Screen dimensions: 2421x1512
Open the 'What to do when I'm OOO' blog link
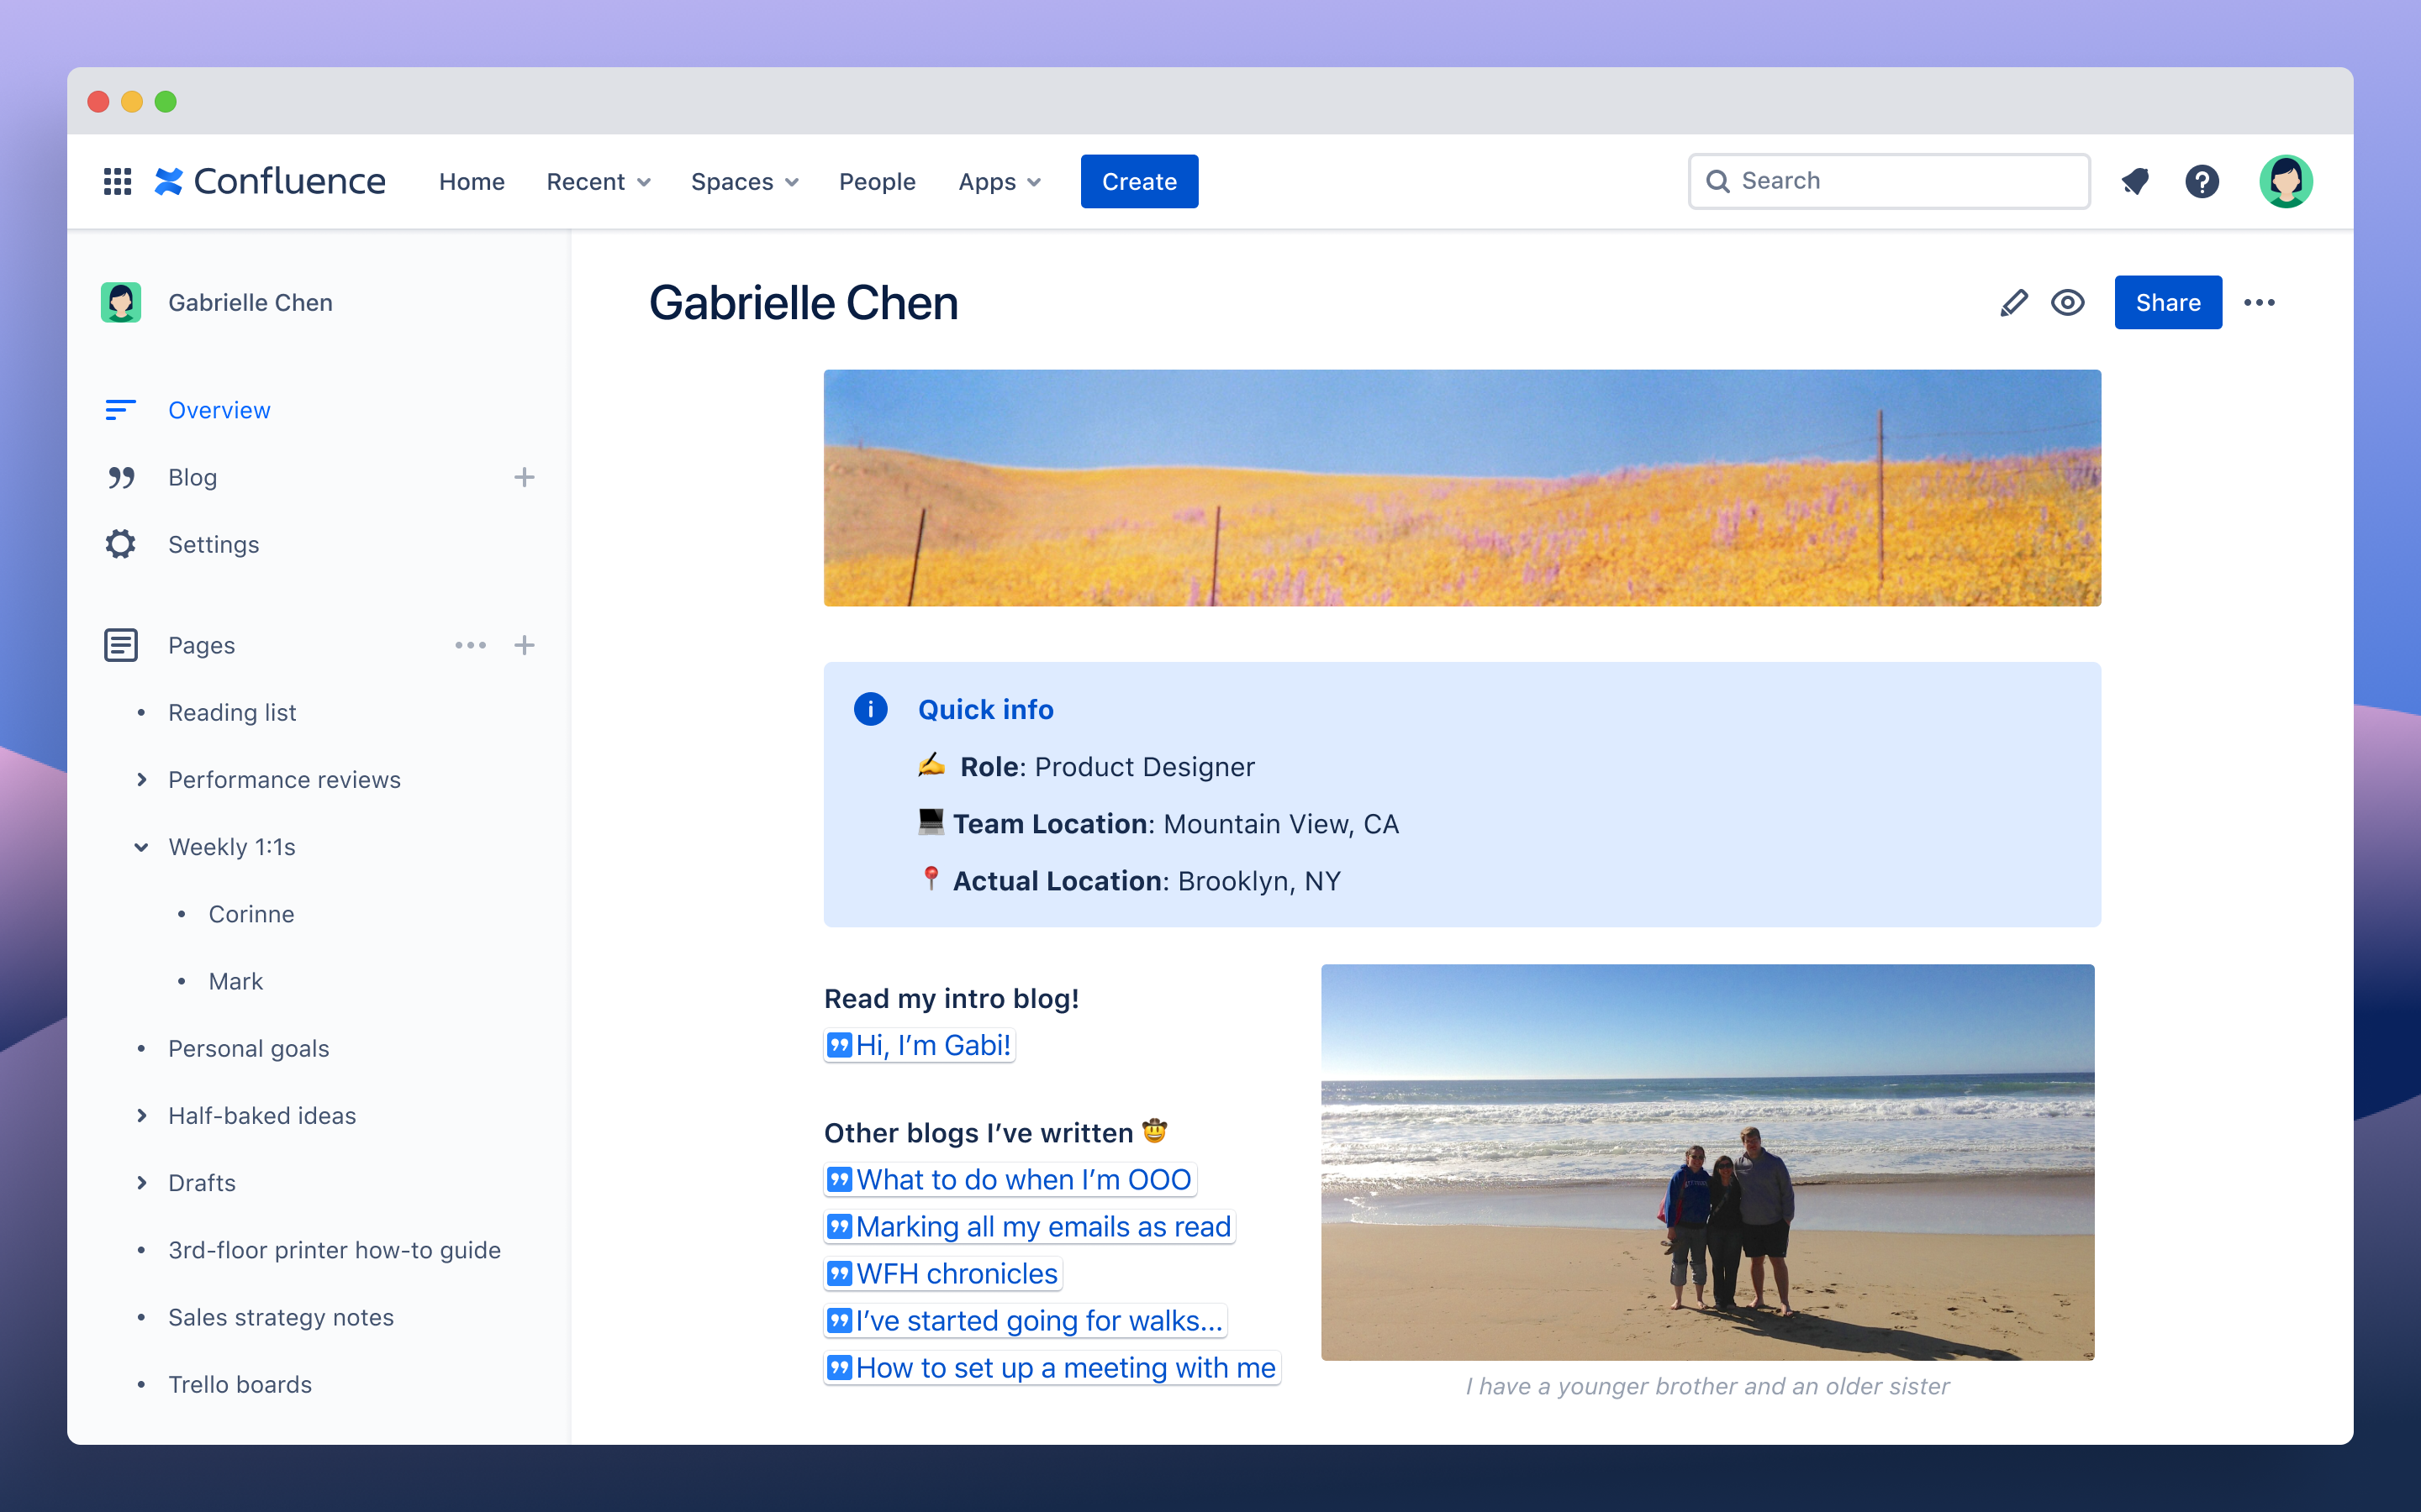click(1010, 1179)
